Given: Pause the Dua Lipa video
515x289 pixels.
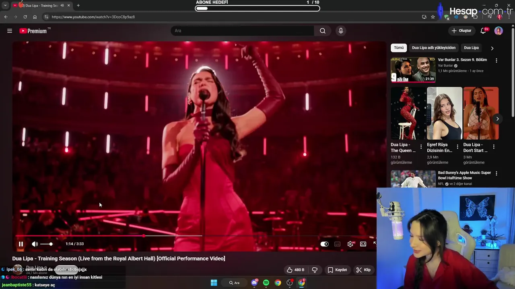Looking at the screenshot, I should coord(21,244).
